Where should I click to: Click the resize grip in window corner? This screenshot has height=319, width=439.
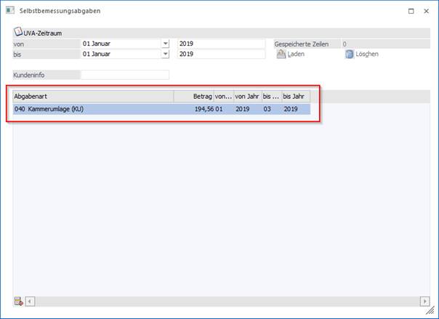tap(433, 313)
